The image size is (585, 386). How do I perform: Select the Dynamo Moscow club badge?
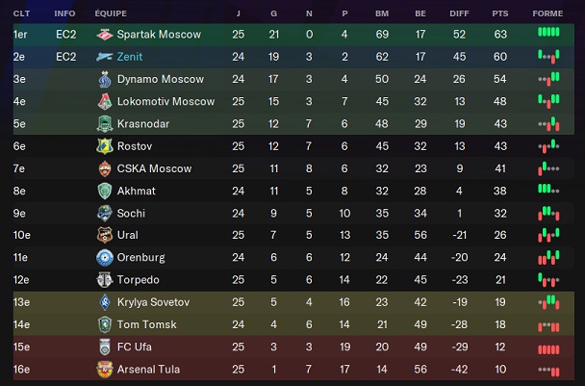coord(105,79)
